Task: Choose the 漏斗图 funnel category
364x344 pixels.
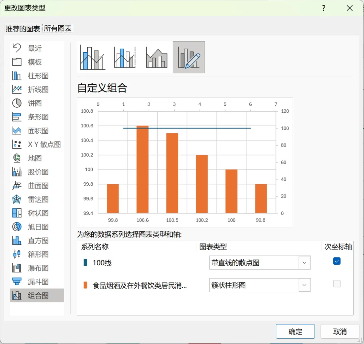Action: point(37,282)
